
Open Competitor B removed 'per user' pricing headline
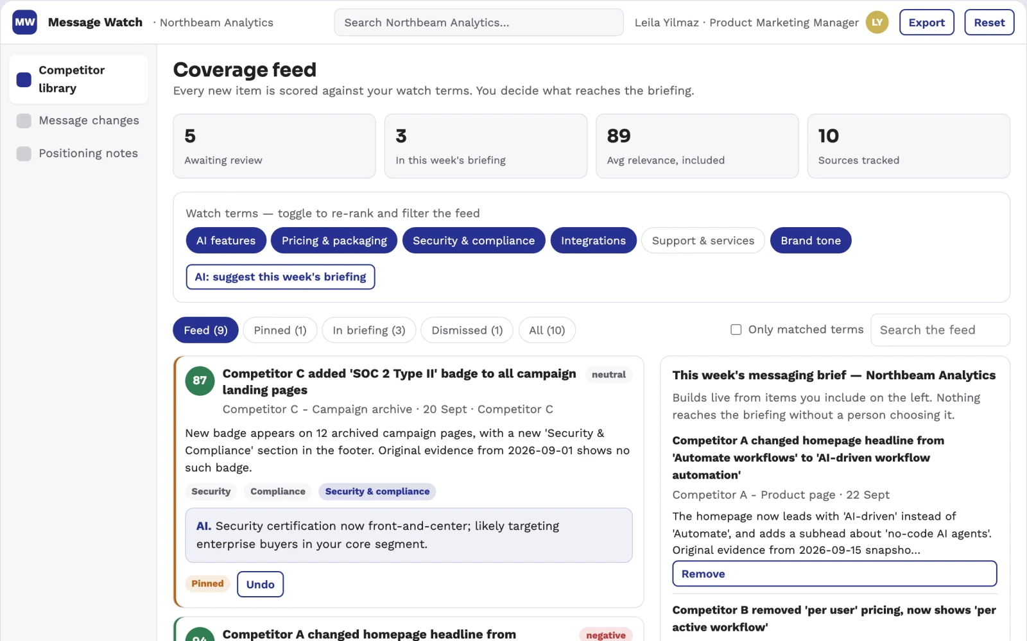tap(834, 619)
